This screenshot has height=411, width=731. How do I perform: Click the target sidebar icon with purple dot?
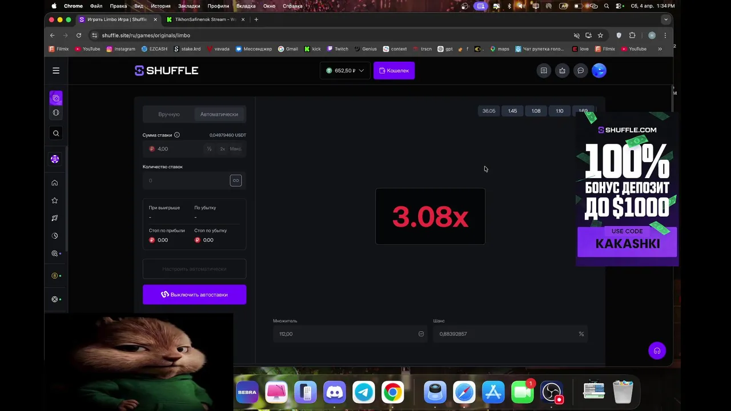(55, 253)
